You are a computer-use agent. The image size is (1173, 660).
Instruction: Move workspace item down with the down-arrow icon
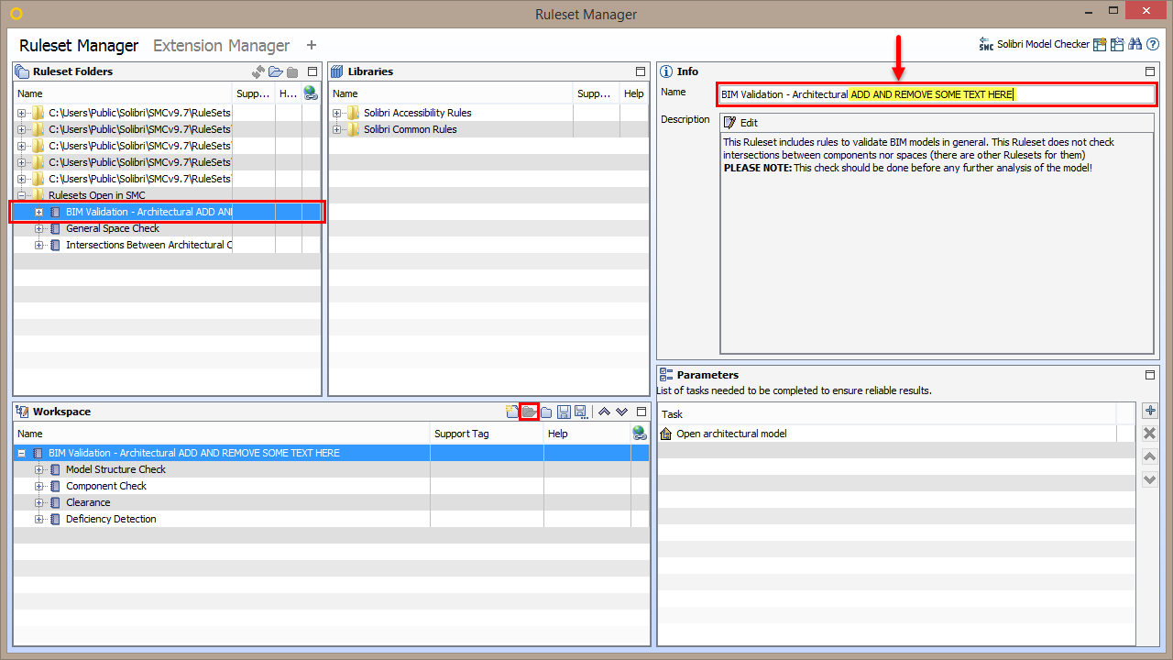[x=622, y=412]
